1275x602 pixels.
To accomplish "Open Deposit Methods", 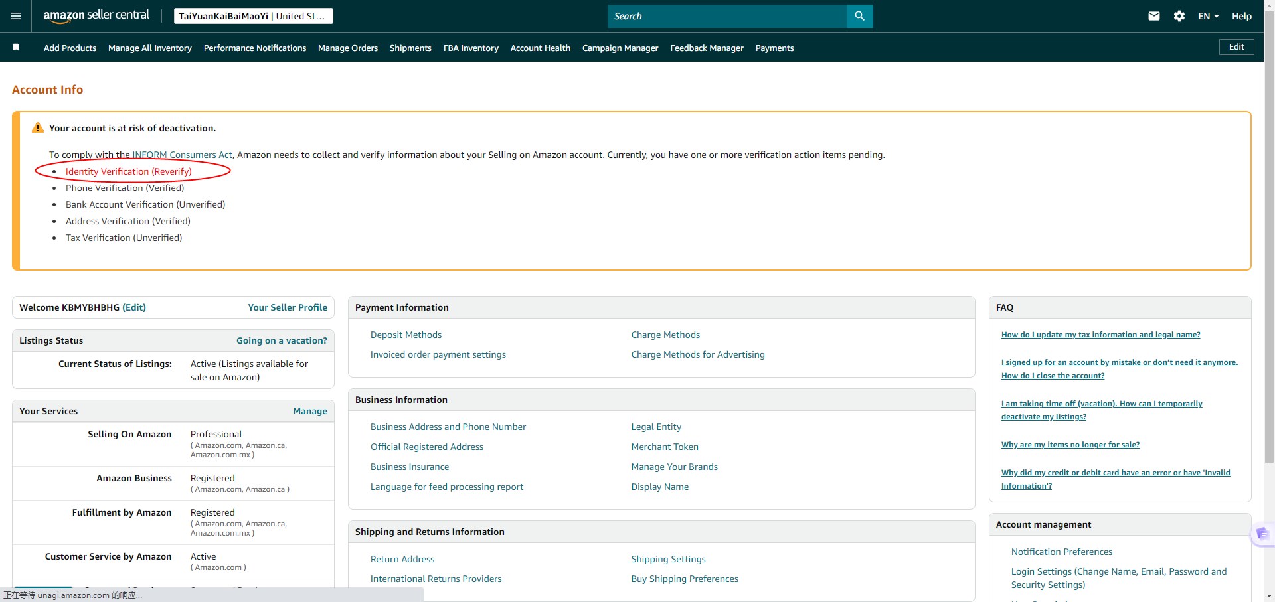I will coord(406,335).
